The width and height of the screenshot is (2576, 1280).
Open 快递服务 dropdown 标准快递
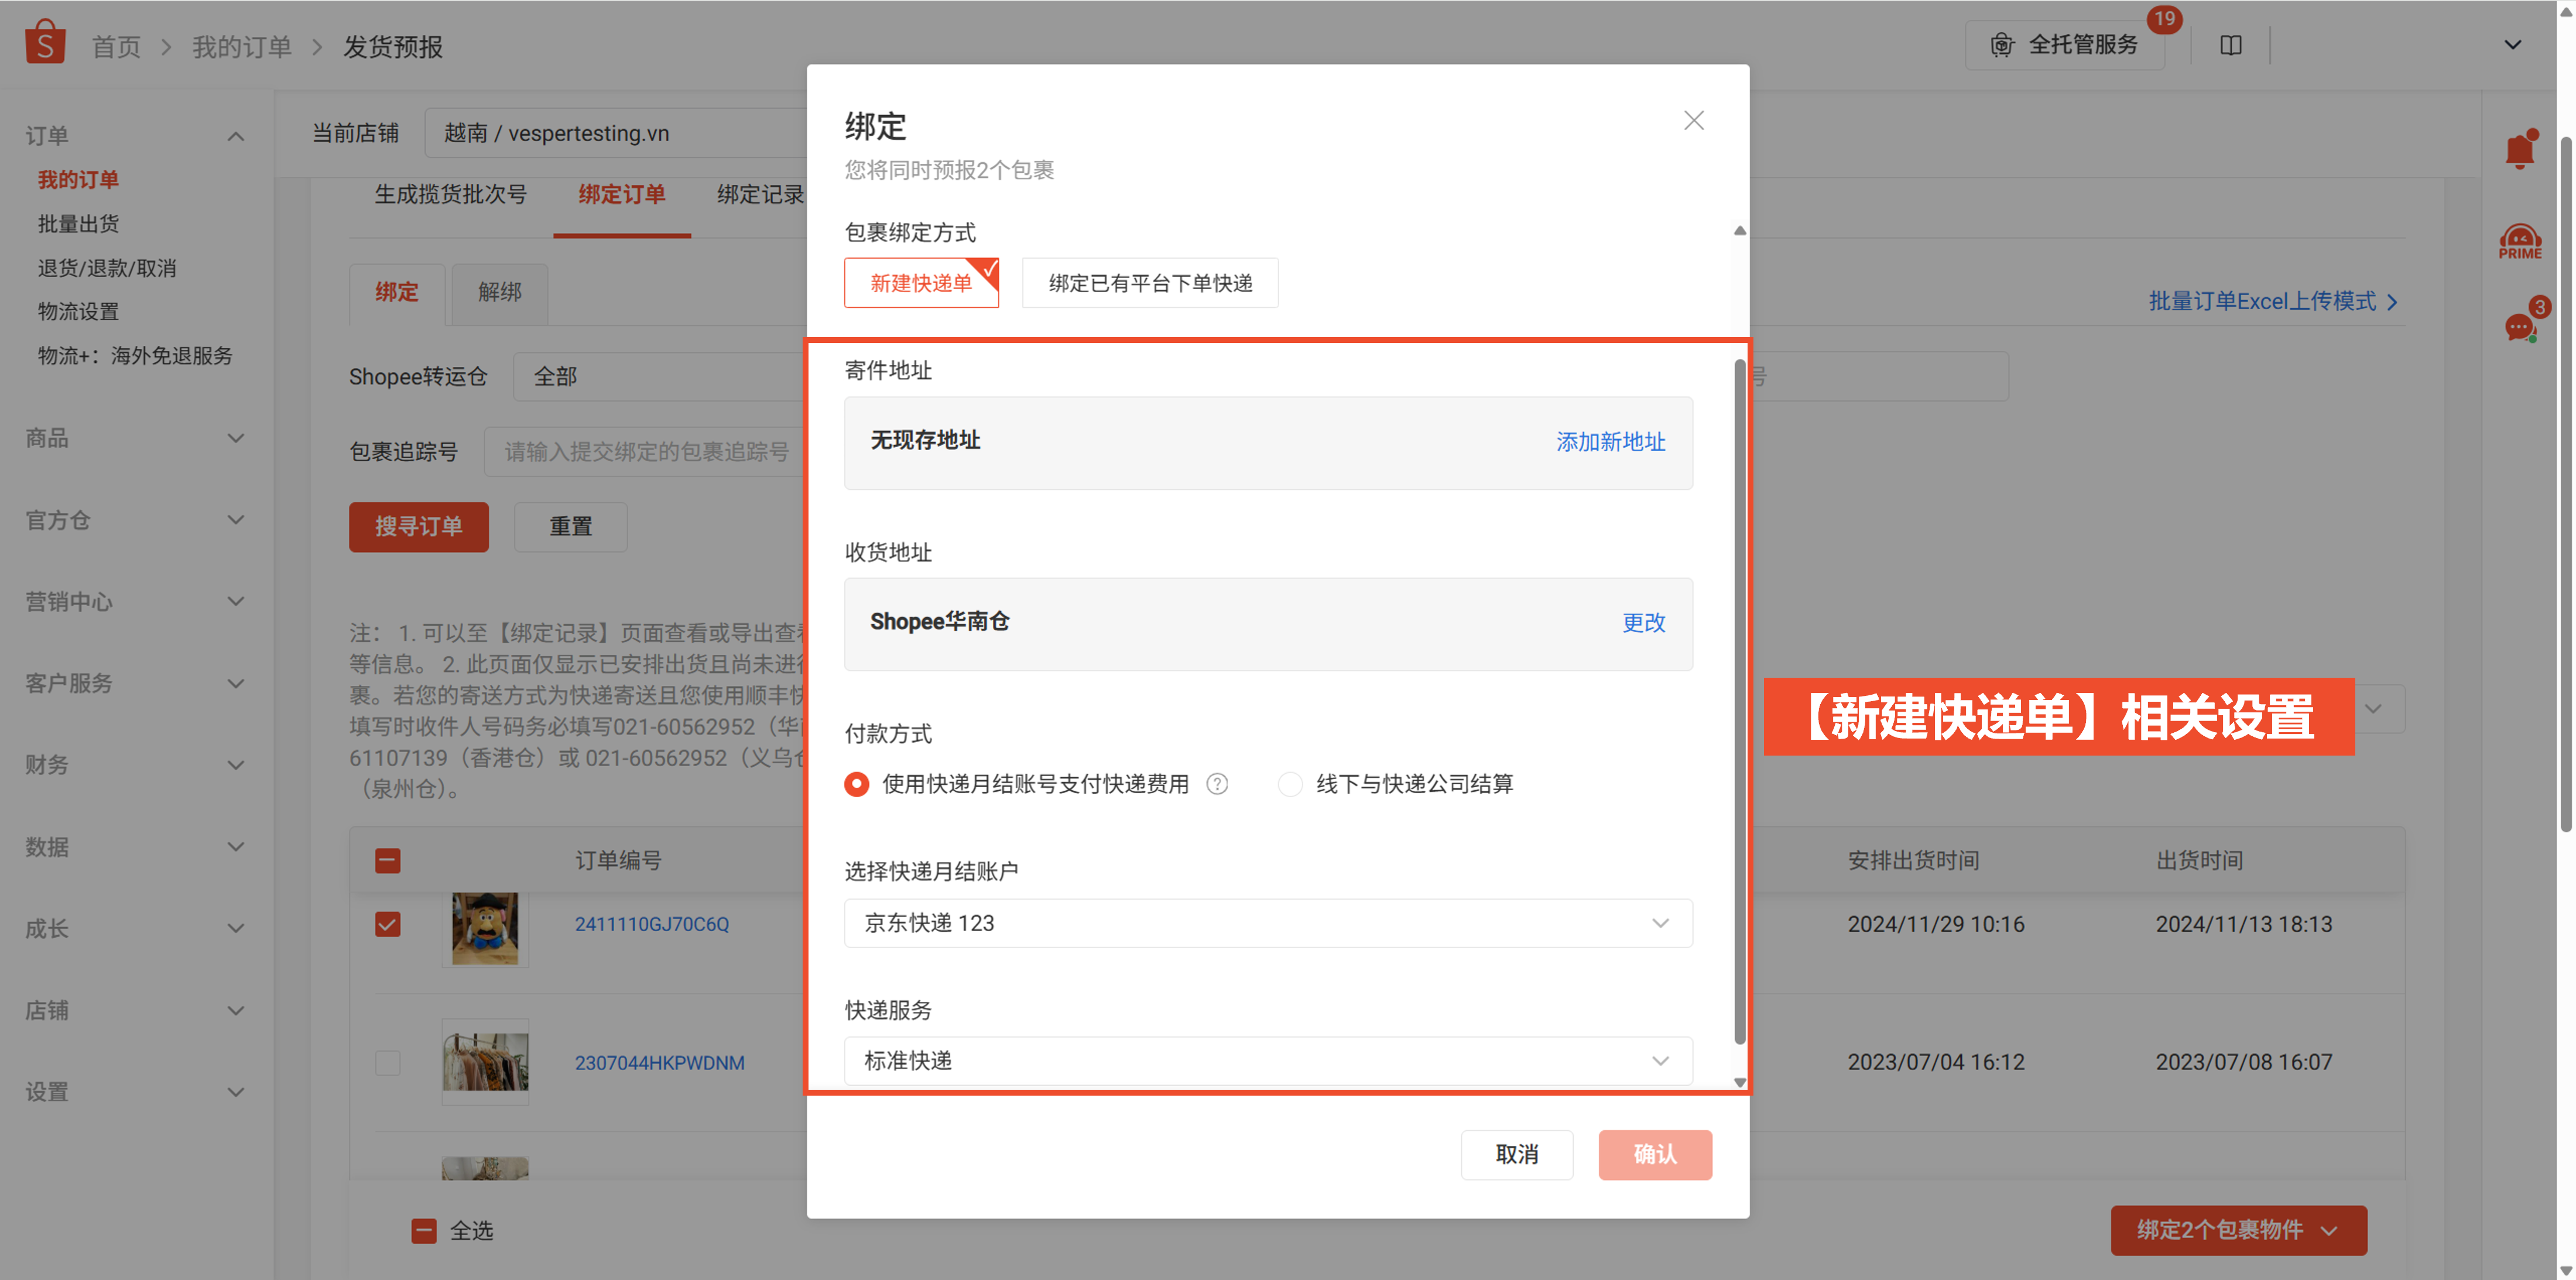tap(1268, 1061)
